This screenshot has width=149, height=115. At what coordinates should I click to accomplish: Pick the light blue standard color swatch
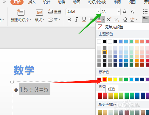131,79
